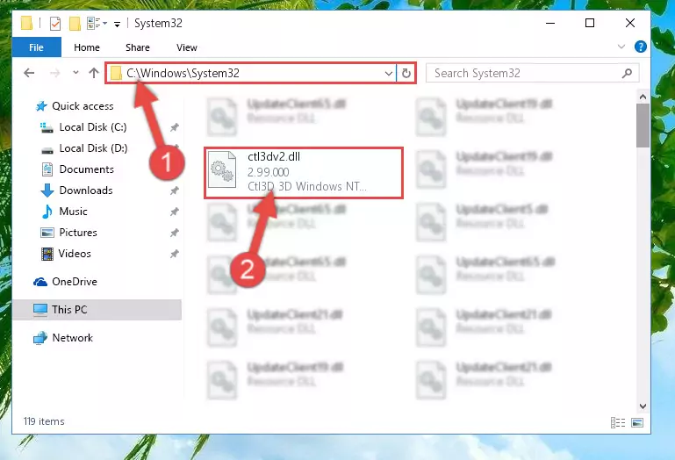
Task: Open Downloads in the sidebar
Action: coord(86,190)
